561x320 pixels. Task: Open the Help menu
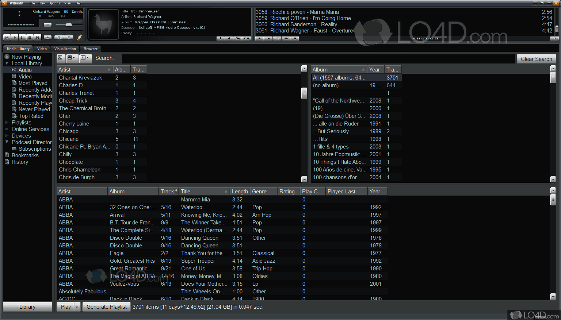tap(79, 3)
